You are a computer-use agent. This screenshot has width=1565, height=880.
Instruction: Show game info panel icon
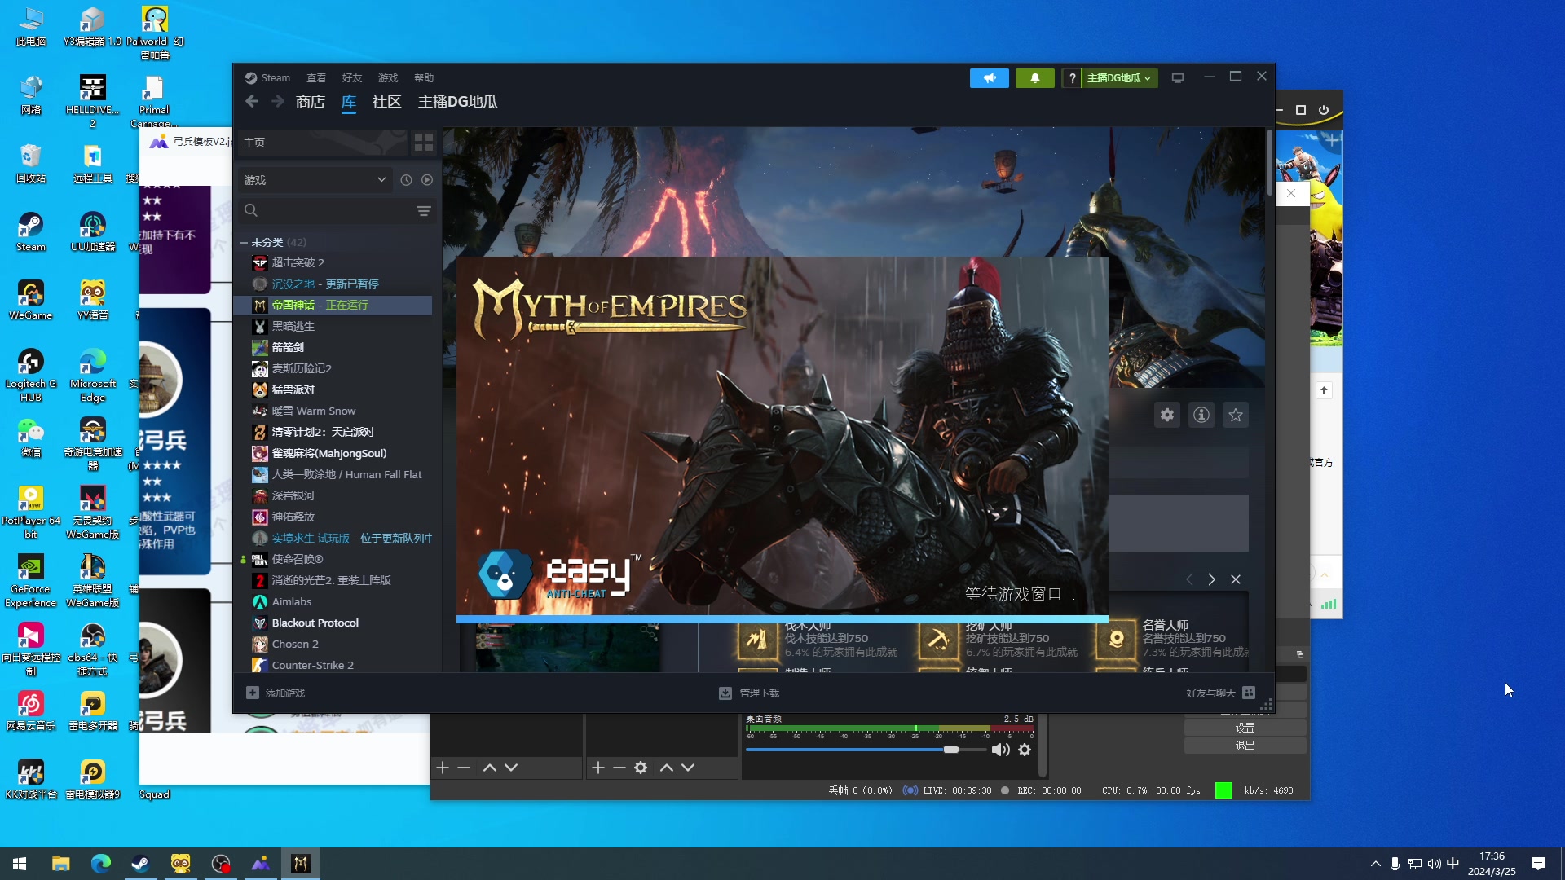tap(1201, 415)
